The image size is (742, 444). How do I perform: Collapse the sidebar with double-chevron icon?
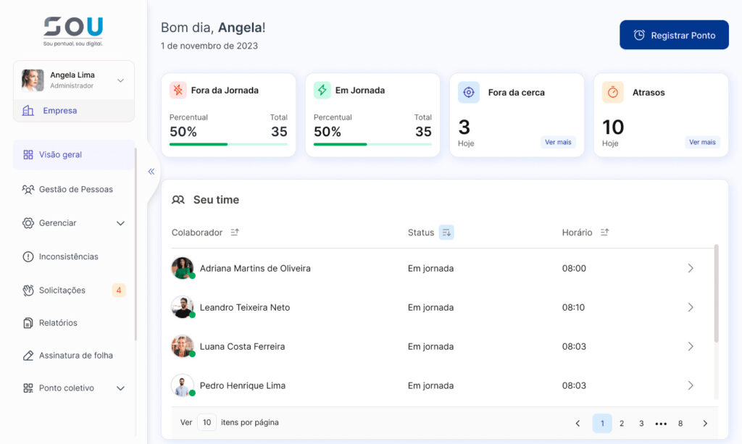[x=151, y=172]
